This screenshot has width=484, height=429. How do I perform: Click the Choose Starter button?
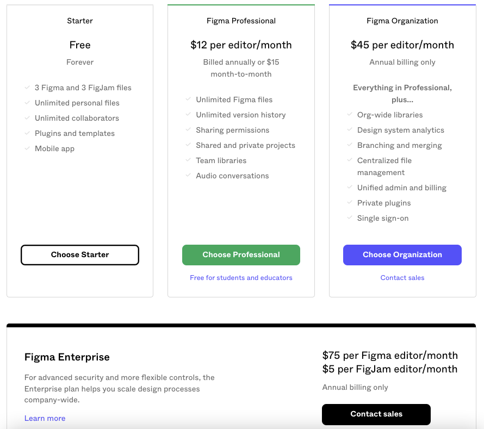pos(80,255)
